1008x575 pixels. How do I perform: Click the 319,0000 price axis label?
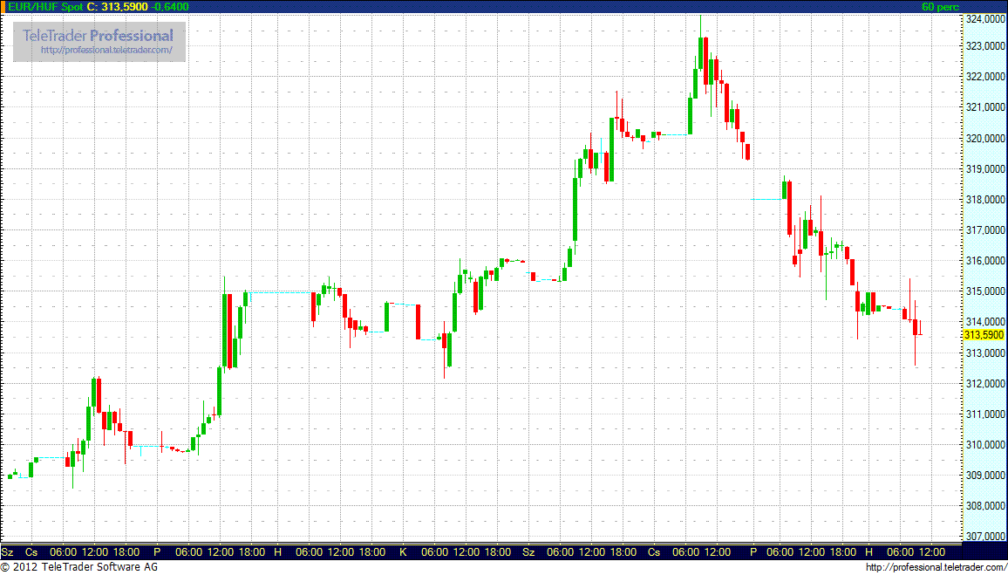tap(984, 169)
